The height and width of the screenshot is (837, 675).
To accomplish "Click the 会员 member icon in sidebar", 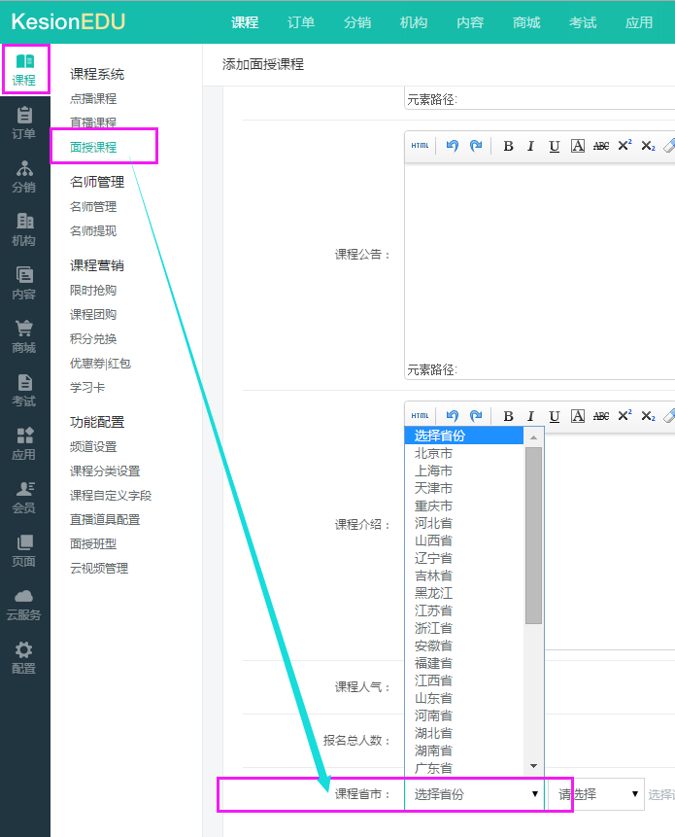I will coord(24,498).
